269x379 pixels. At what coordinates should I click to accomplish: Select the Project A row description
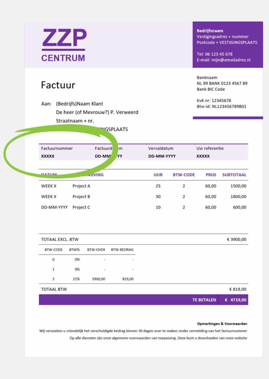pos(81,186)
